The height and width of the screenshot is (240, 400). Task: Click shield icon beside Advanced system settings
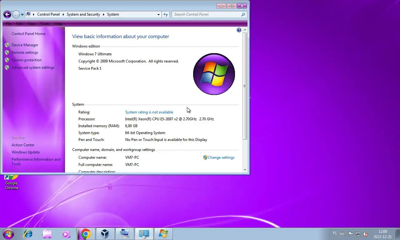click(7, 67)
